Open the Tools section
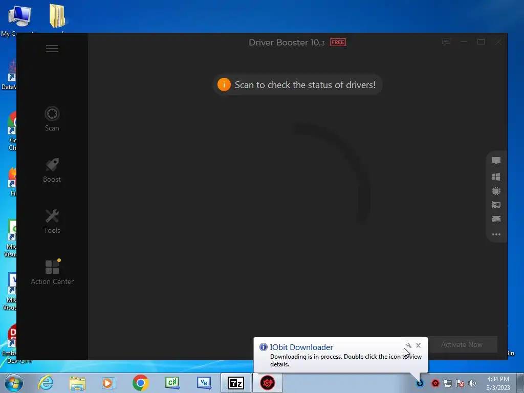 click(52, 222)
